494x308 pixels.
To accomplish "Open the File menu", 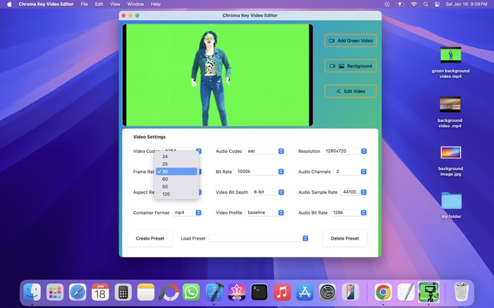I will (84, 4).
